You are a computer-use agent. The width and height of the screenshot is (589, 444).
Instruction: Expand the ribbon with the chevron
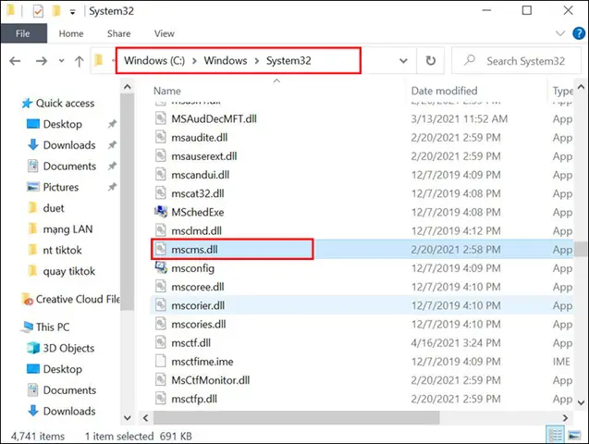(560, 33)
